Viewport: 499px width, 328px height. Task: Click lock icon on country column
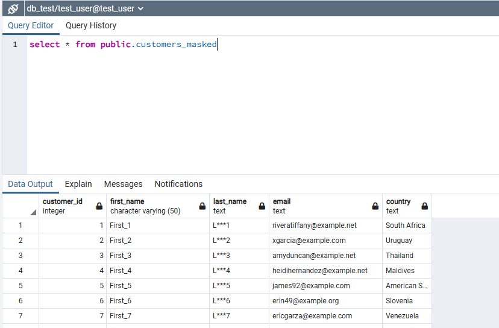pyautogui.click(x=424, y=206)
